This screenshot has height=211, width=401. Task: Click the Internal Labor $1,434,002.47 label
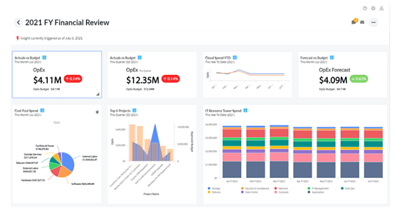click(90, 158)
